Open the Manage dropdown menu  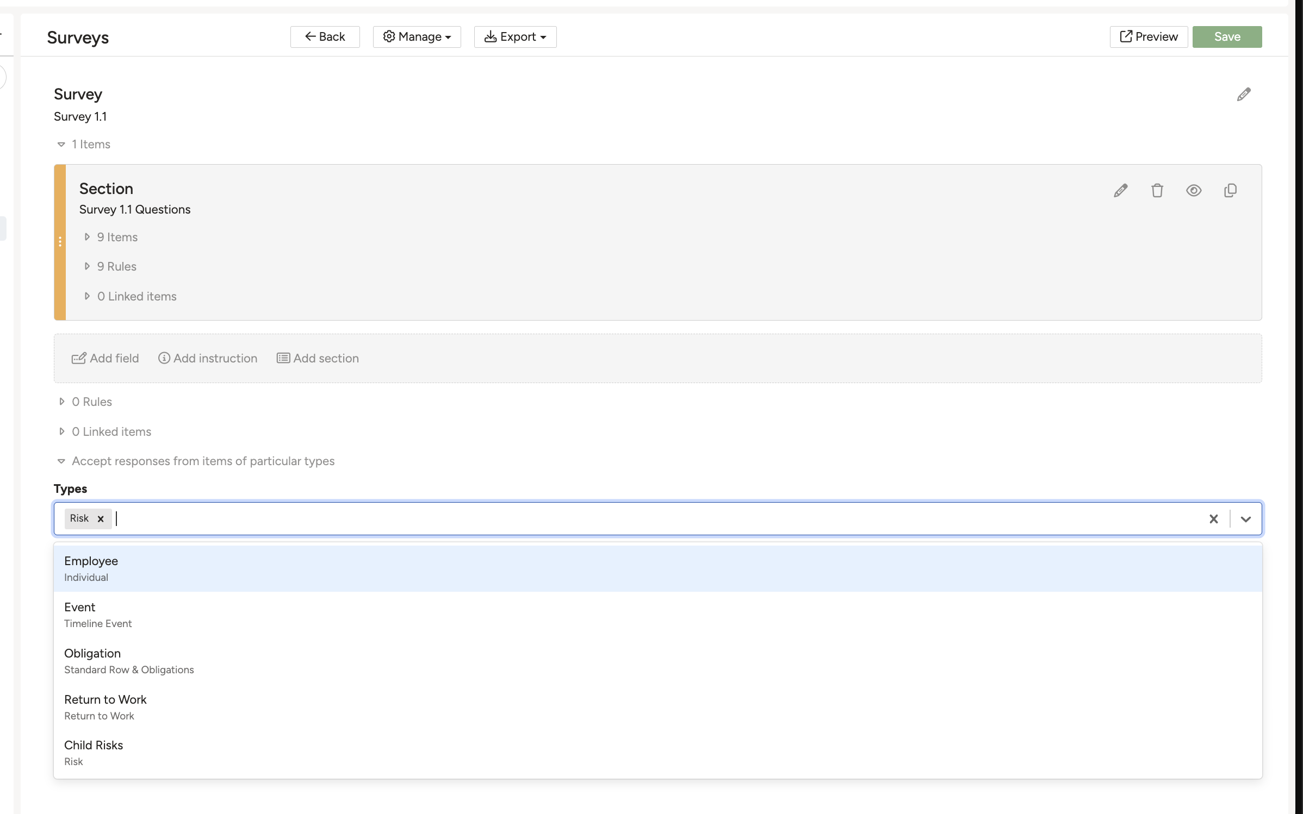(x=417, y=37)
